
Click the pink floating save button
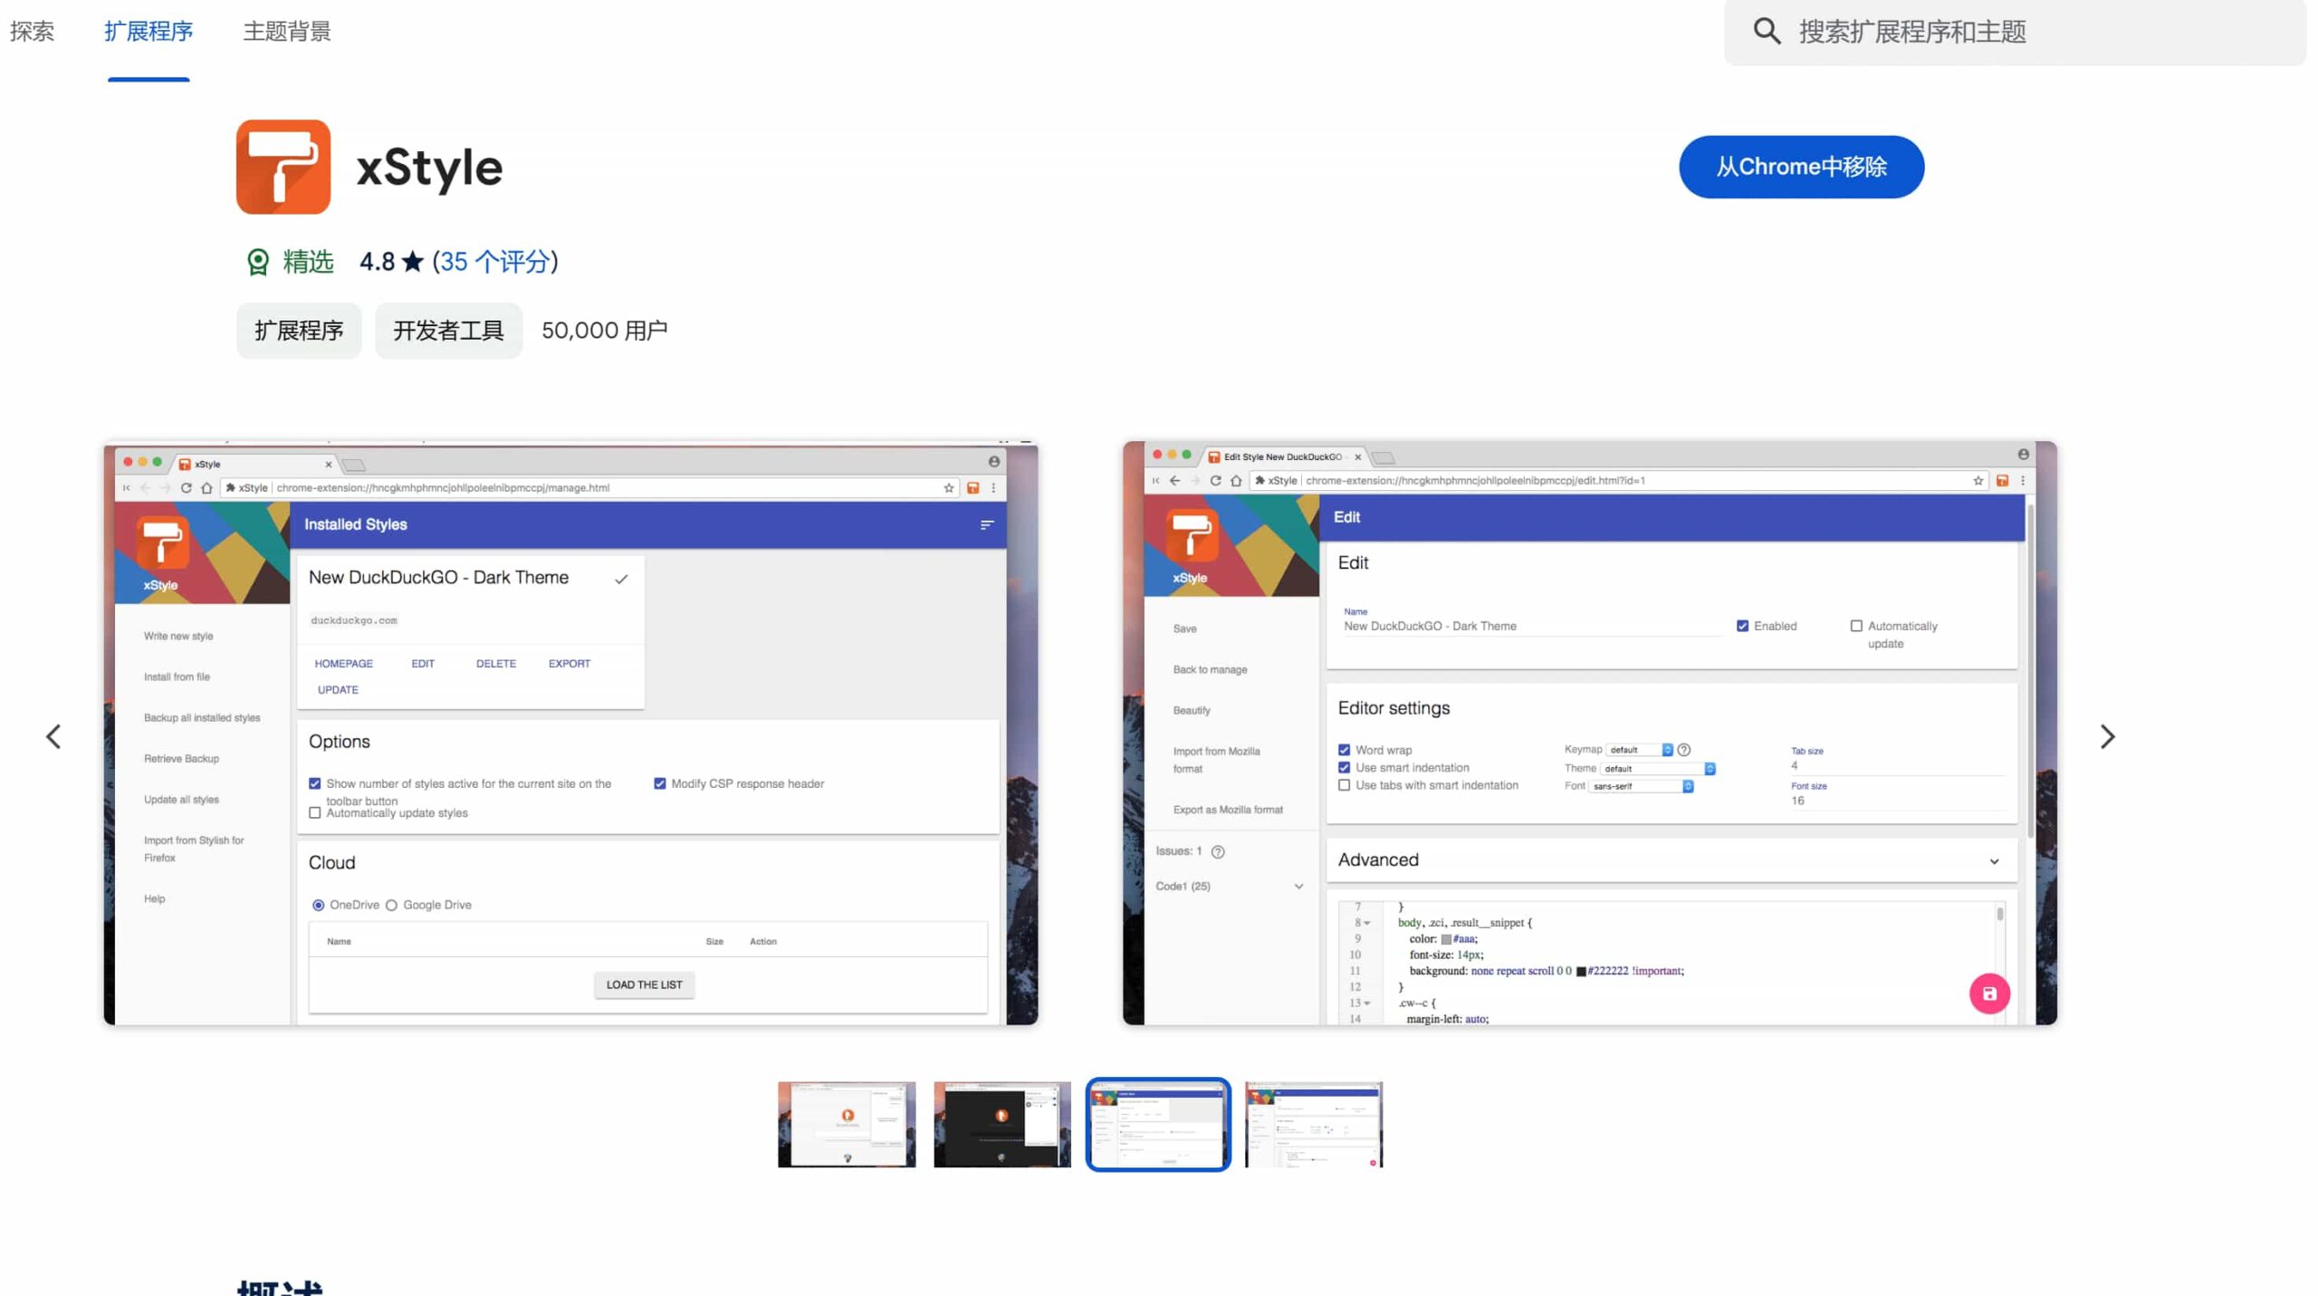1988,994
